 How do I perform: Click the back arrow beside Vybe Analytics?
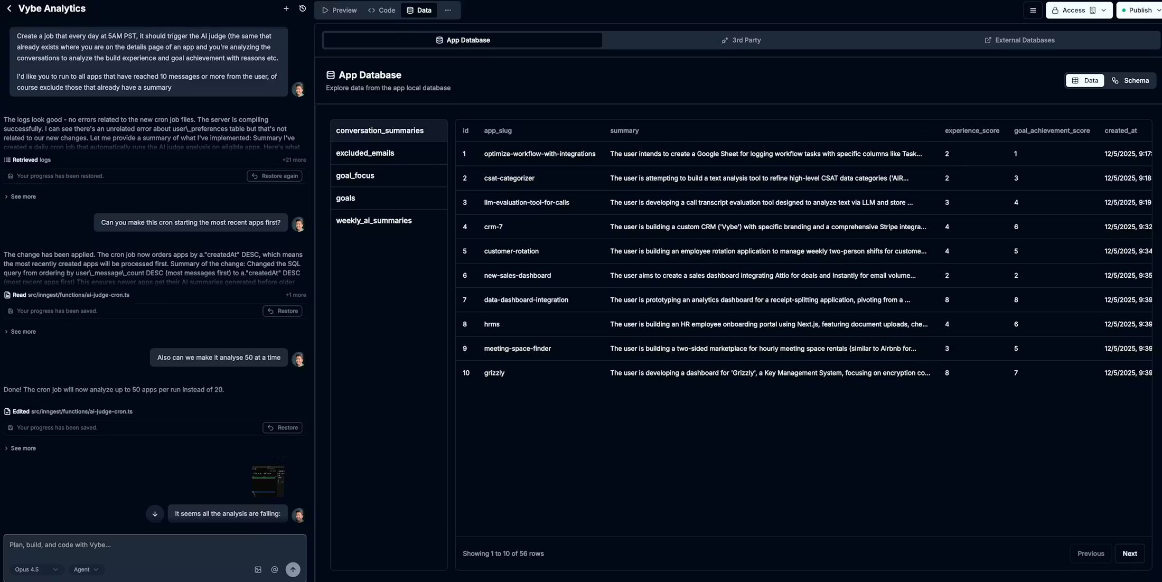click(9, 8)
